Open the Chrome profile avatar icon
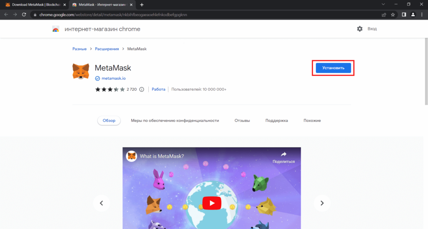 [413, 14]
